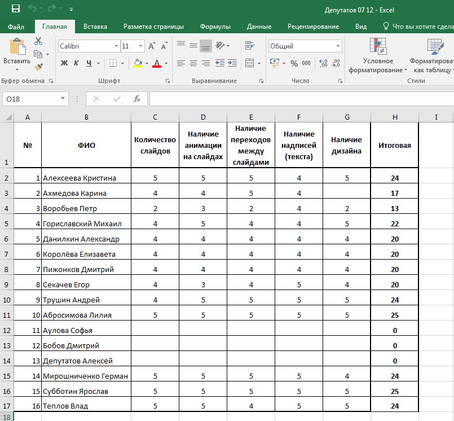The image size is (454, 421).
Task: Toggle underline Ч formatting
Action: (89, 63)
